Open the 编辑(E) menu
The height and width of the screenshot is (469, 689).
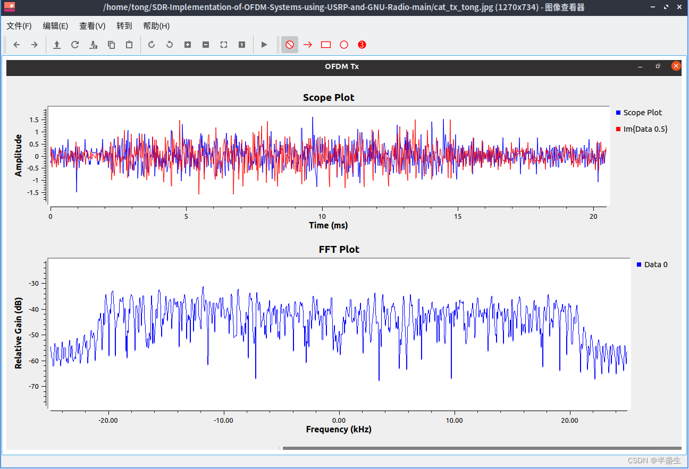coord(55,25)
